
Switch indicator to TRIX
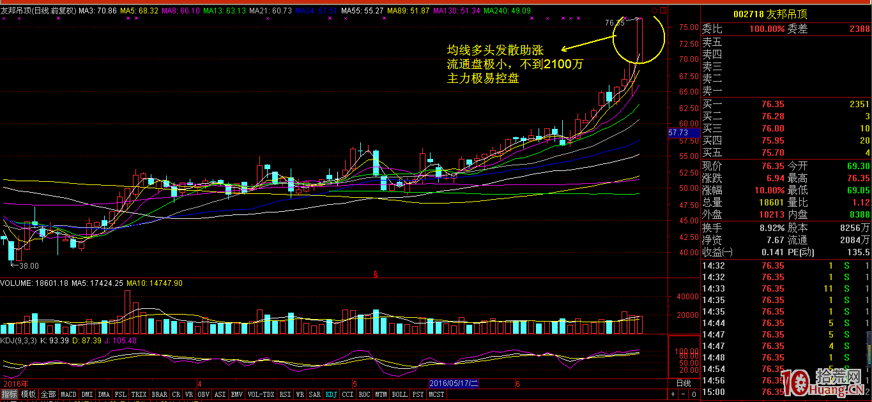pyautogui.click(x=139, y=394)
